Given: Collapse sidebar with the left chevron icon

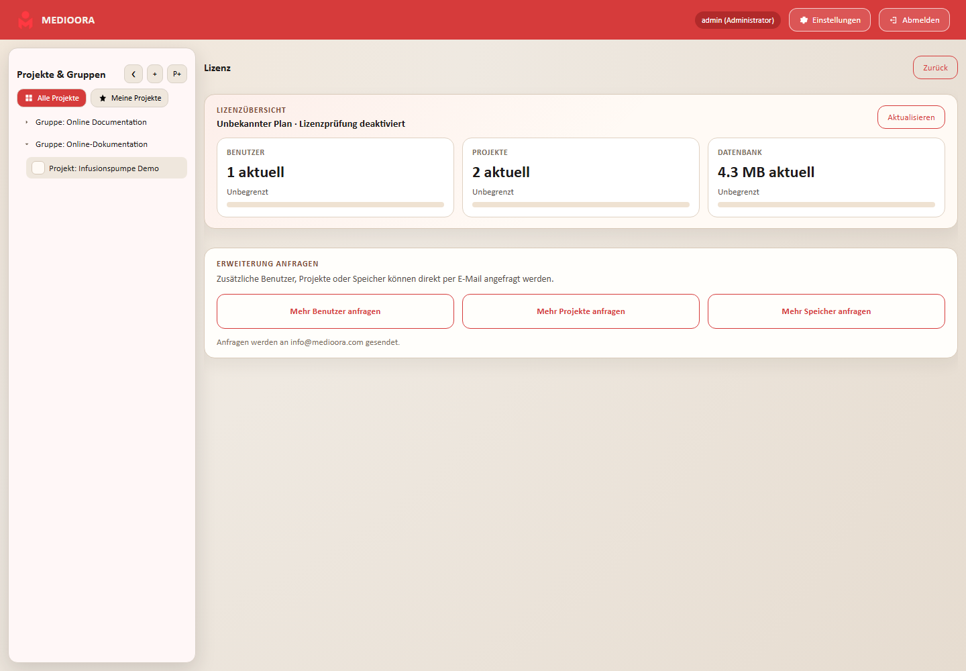Looking at the screenshot, I should coord(133,74).
